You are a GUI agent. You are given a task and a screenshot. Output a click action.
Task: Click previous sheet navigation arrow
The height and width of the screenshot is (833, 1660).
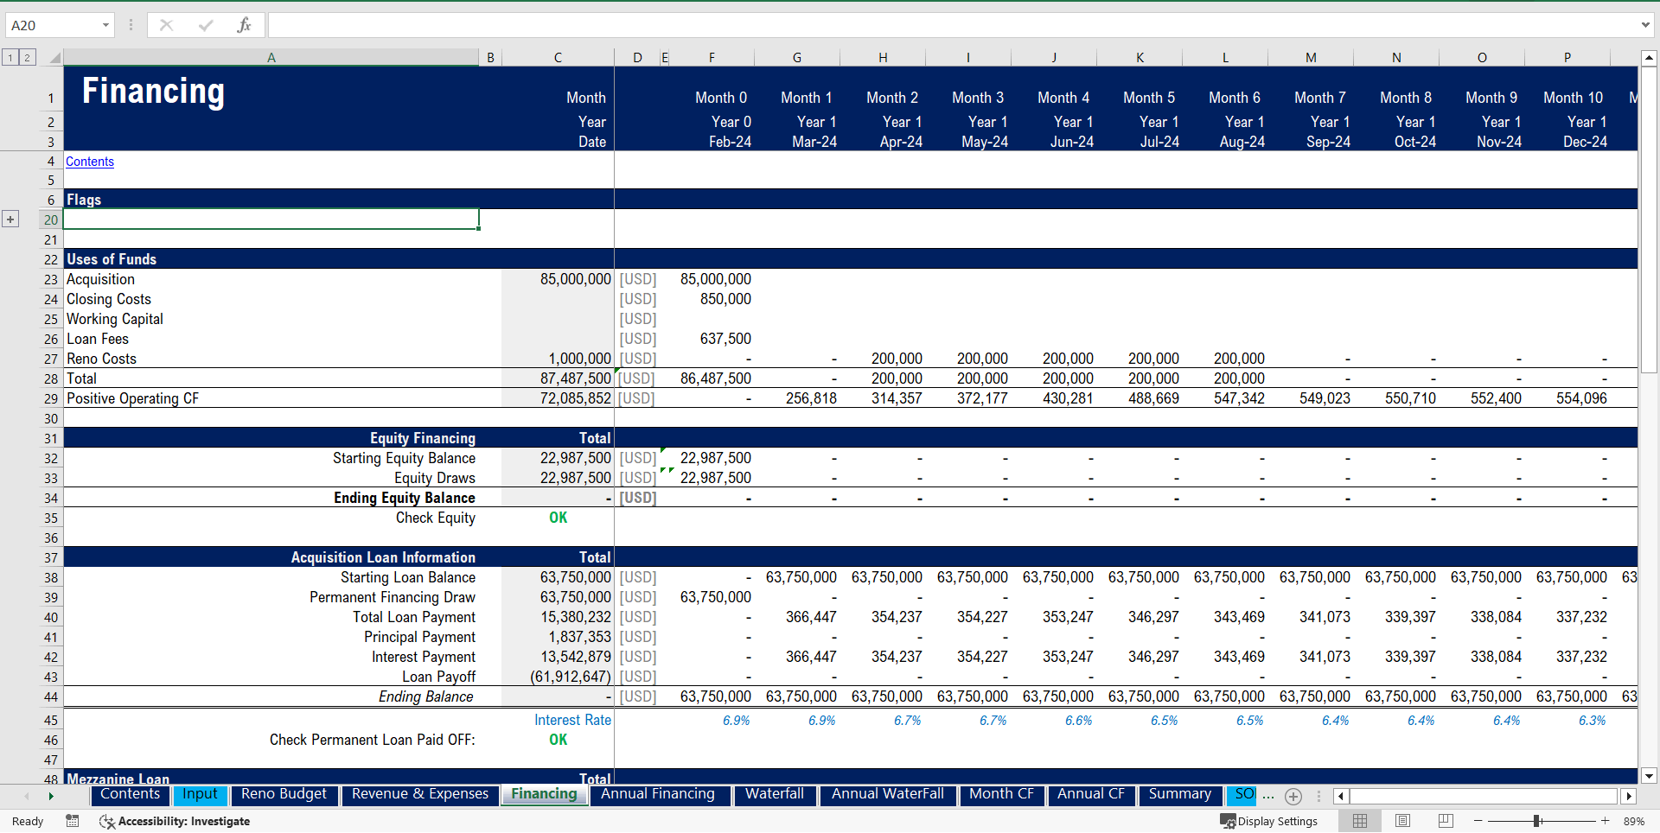point(27,796)
